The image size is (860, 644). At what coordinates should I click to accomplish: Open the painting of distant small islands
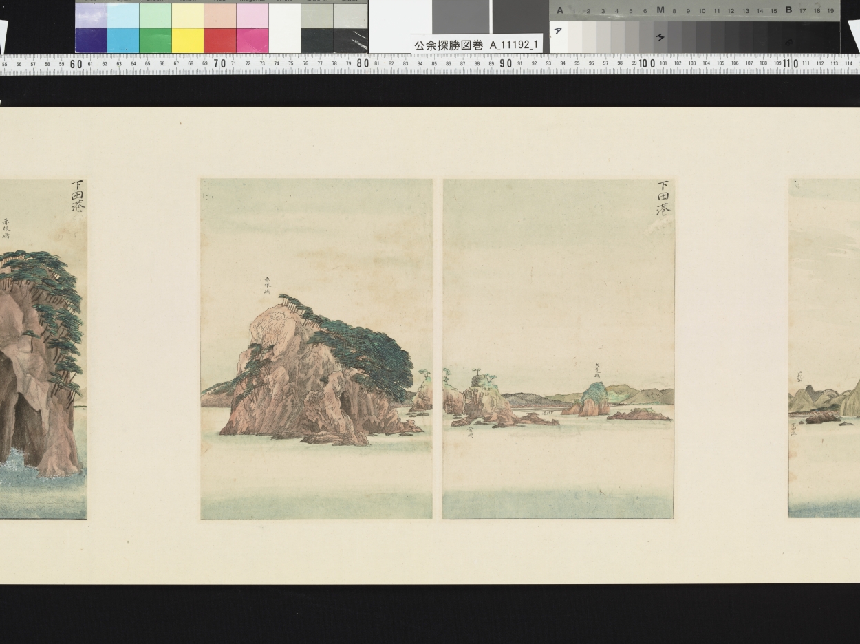click(x=558, y=349)
